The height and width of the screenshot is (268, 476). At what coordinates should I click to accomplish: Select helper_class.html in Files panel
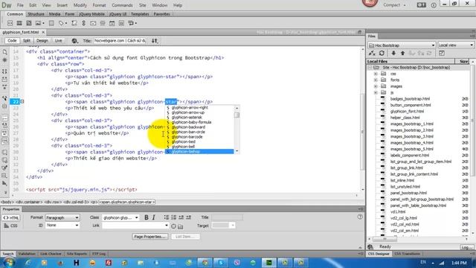coord(405,118)
